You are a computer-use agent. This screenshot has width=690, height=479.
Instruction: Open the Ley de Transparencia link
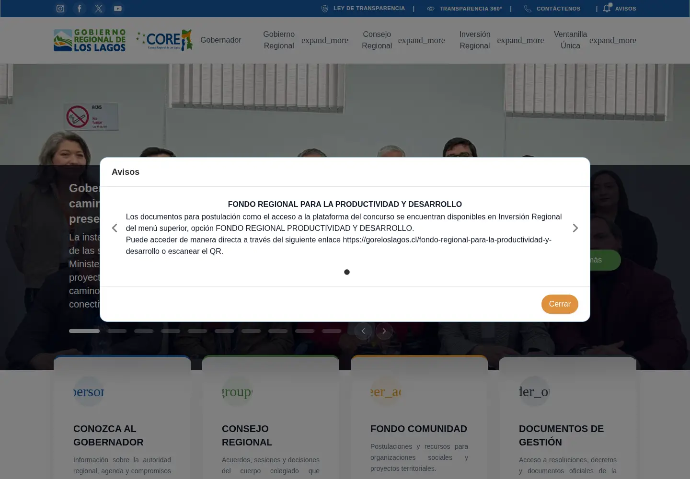pos(369,9)
